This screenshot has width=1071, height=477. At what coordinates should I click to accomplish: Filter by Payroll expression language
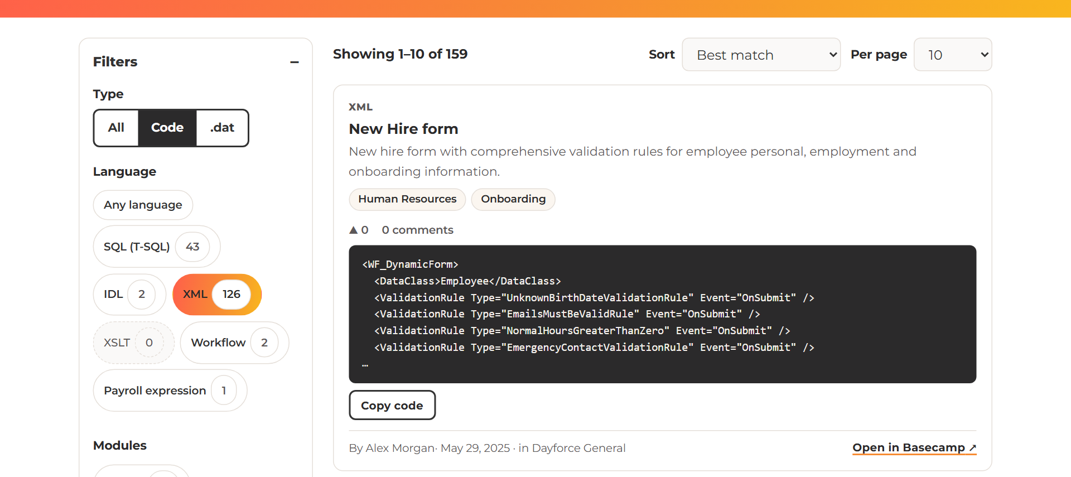[x=170, y=391]
